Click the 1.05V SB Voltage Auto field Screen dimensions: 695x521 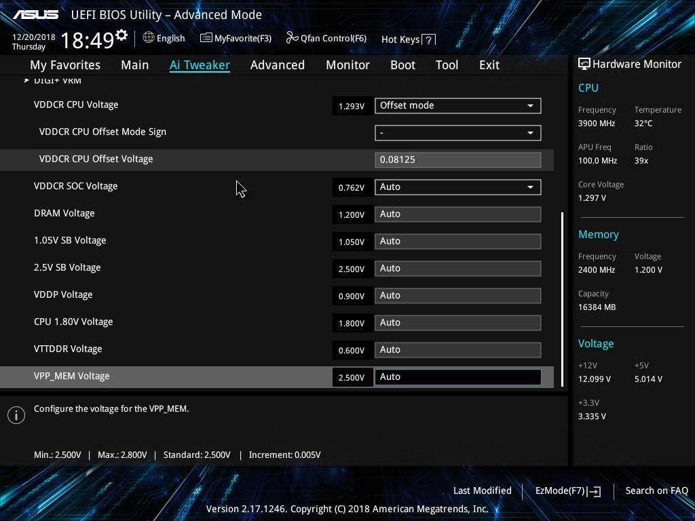click(x=458, y=242)
